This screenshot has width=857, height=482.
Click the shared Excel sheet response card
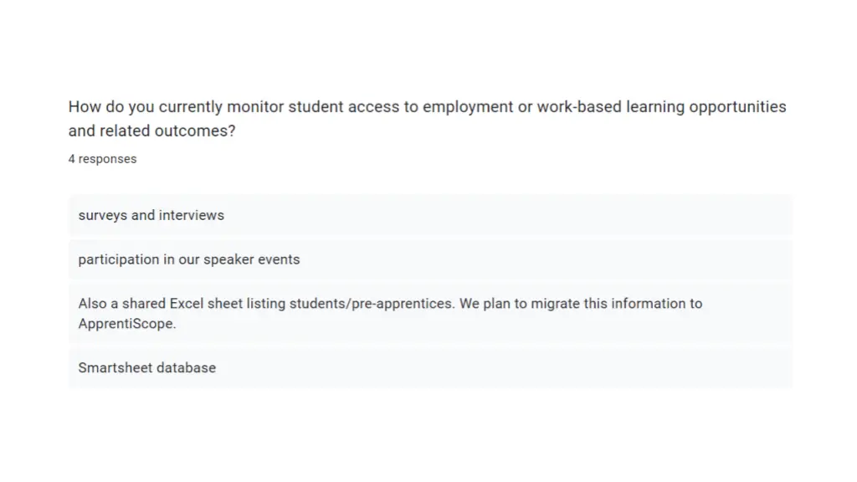click(430, 314)
